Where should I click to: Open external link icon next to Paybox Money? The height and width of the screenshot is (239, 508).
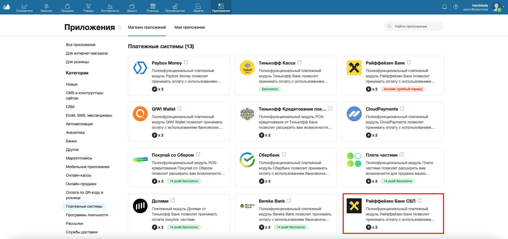coord(186,62)
